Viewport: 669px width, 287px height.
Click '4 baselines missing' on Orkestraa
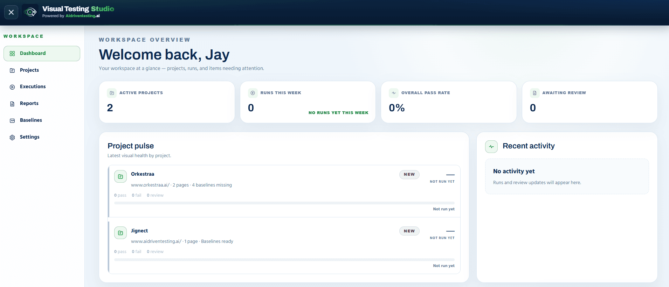coord(212,185)
